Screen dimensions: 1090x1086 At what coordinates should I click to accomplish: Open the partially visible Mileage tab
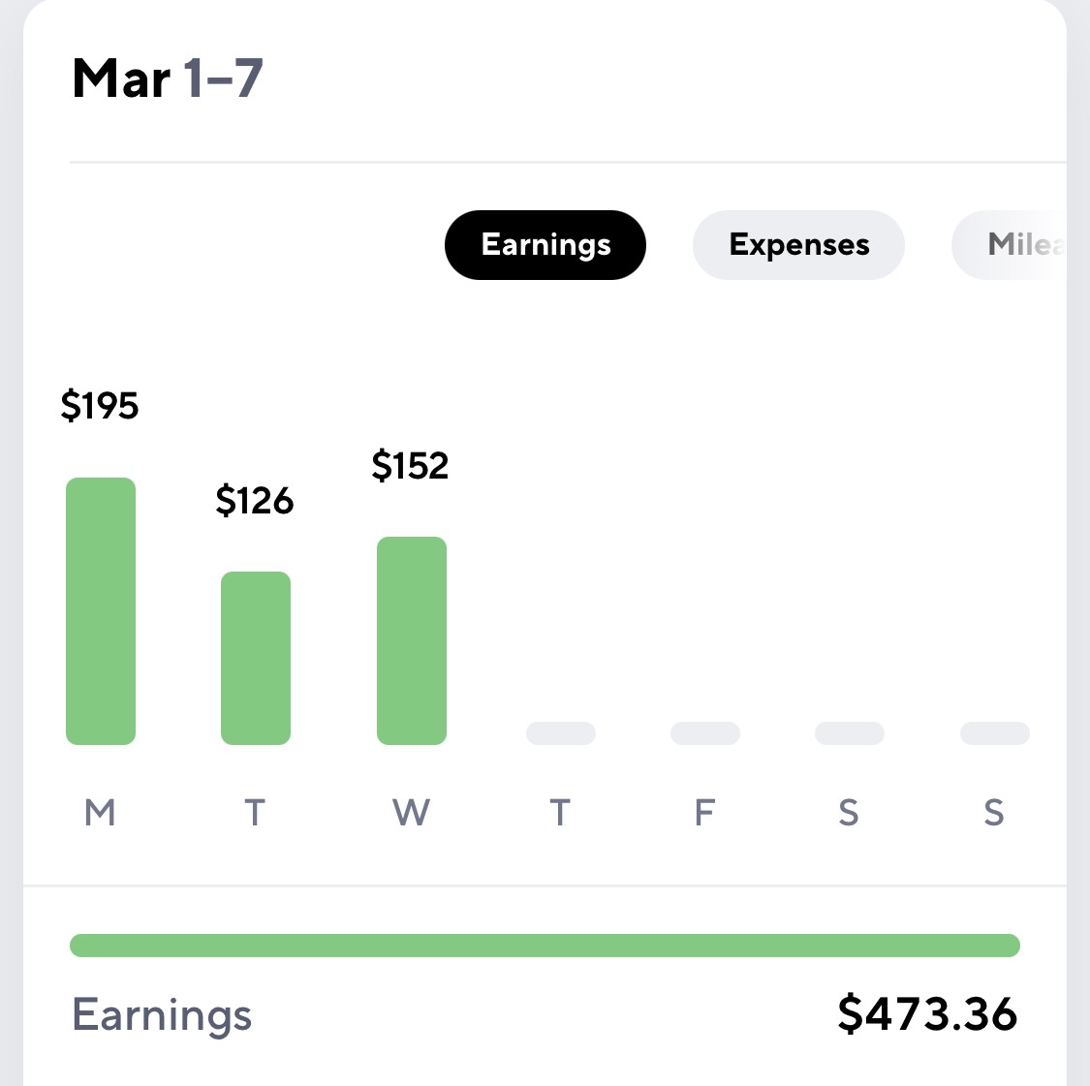coord(1009,245)
